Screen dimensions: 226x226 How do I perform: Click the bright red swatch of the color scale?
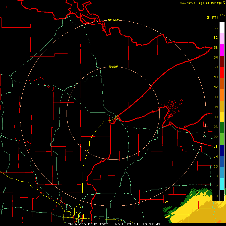(222, 72)
